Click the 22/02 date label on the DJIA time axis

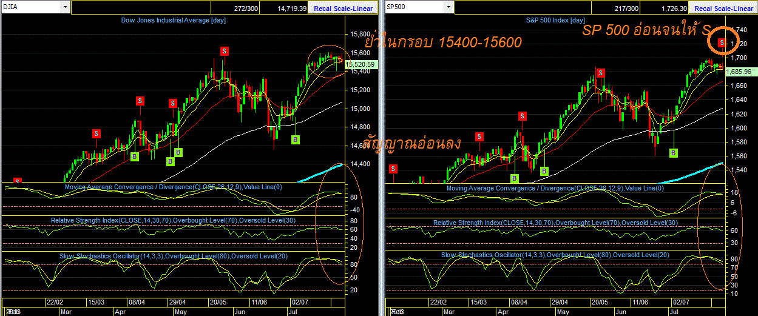(55, 301)
